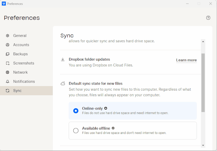Click the scrollbar up arrow
Viewport: 217px width, 151px height.
pyautogui.click(x=203, y=42)
